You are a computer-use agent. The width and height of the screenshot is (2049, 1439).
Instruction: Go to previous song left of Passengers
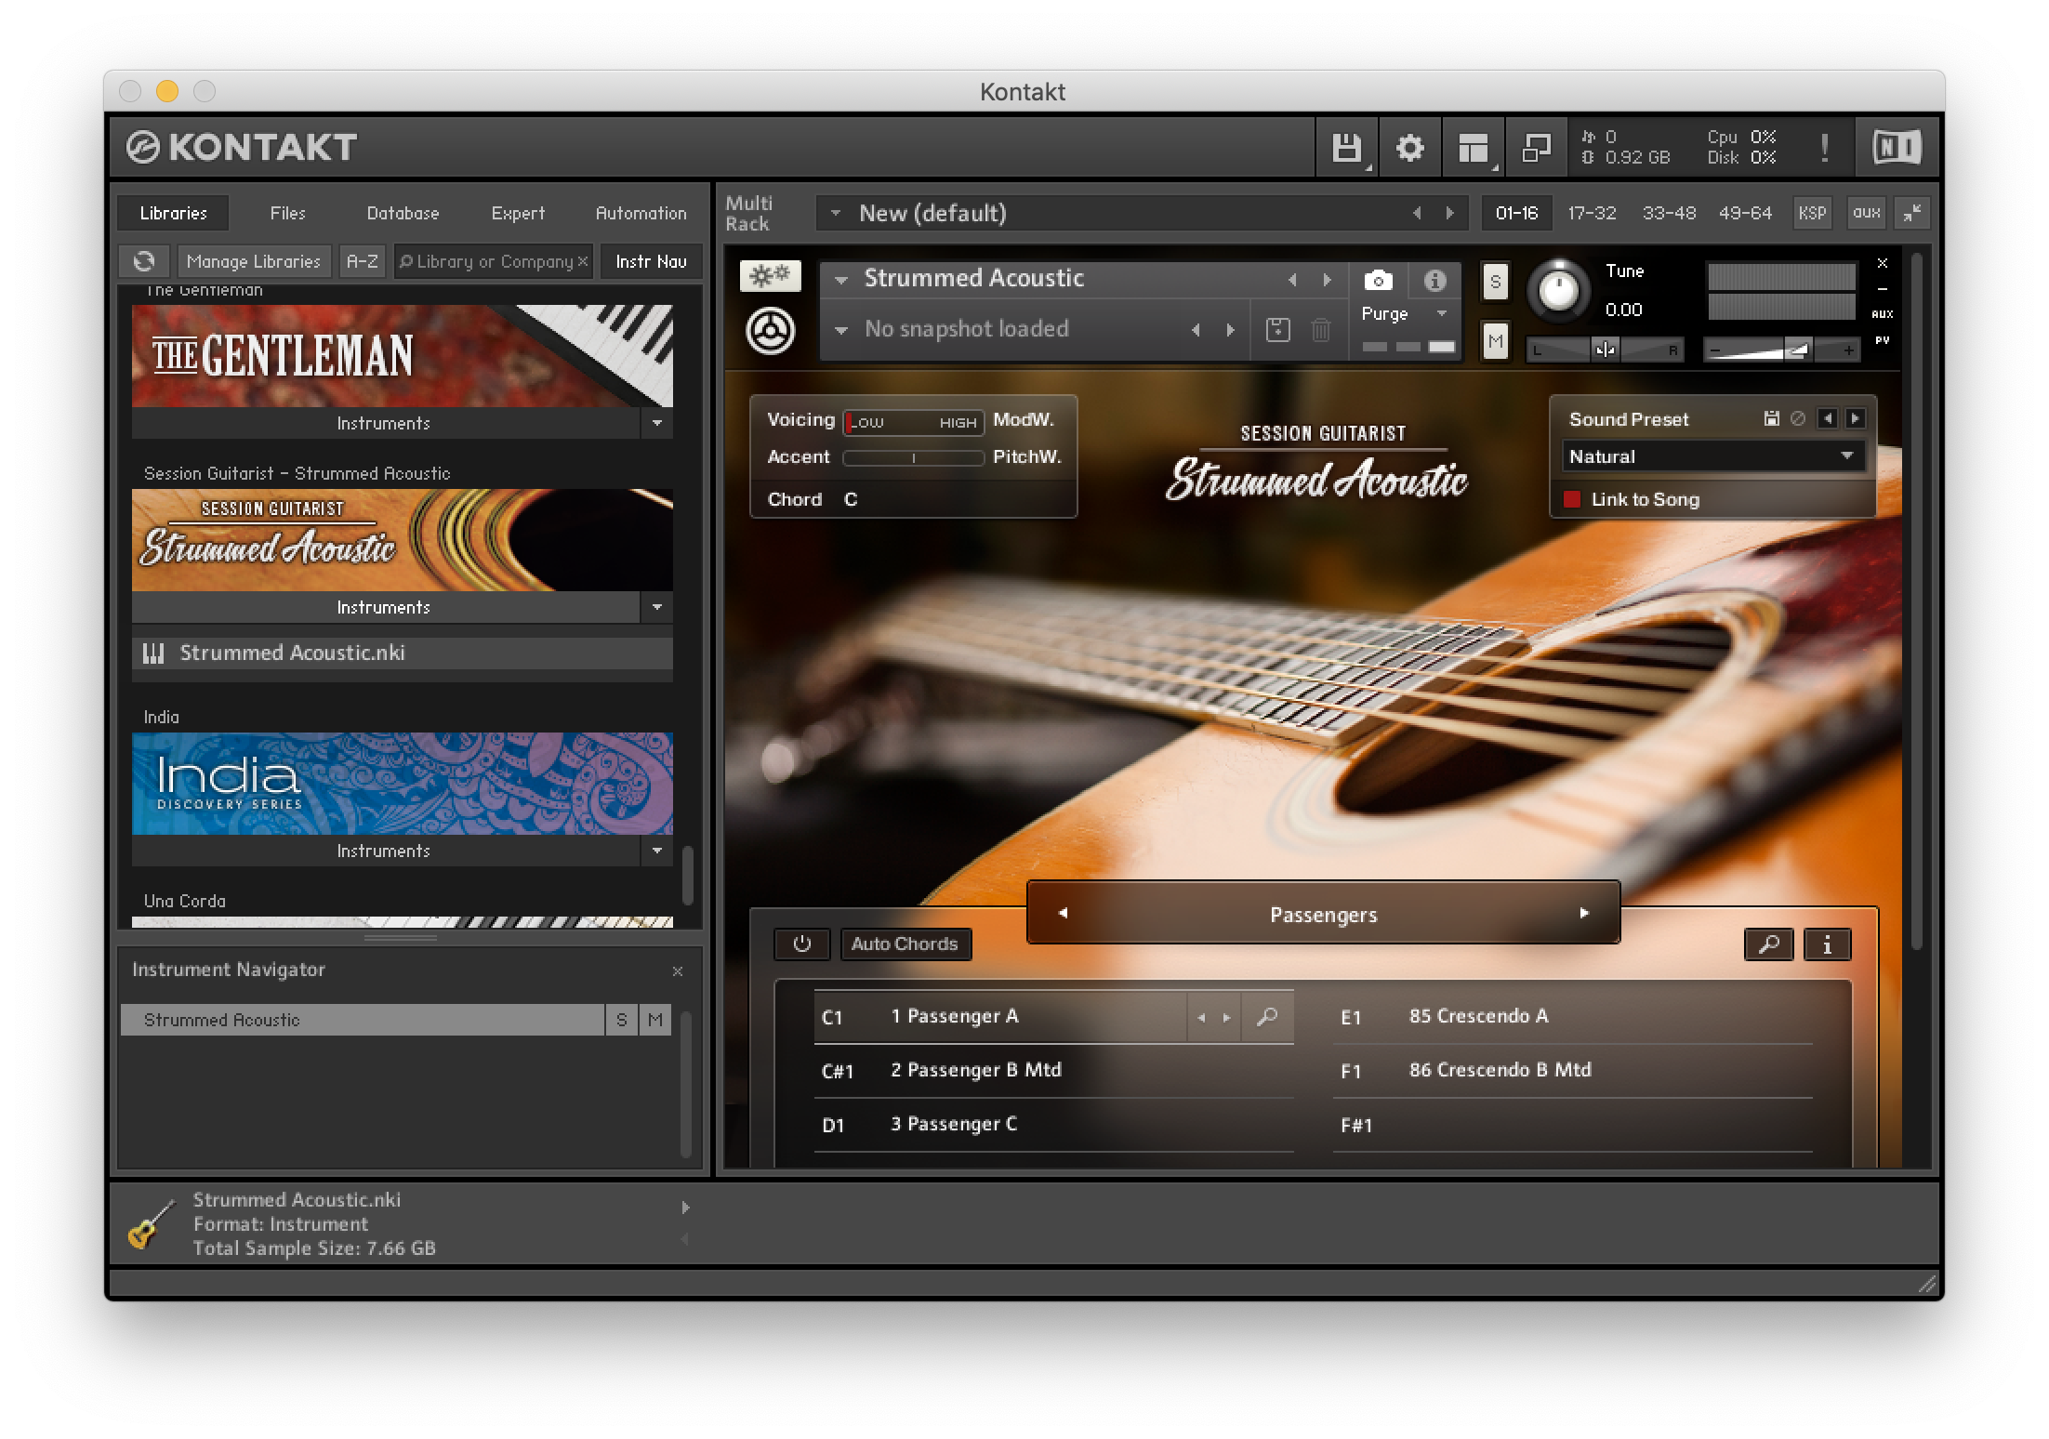pos(1063,913)
